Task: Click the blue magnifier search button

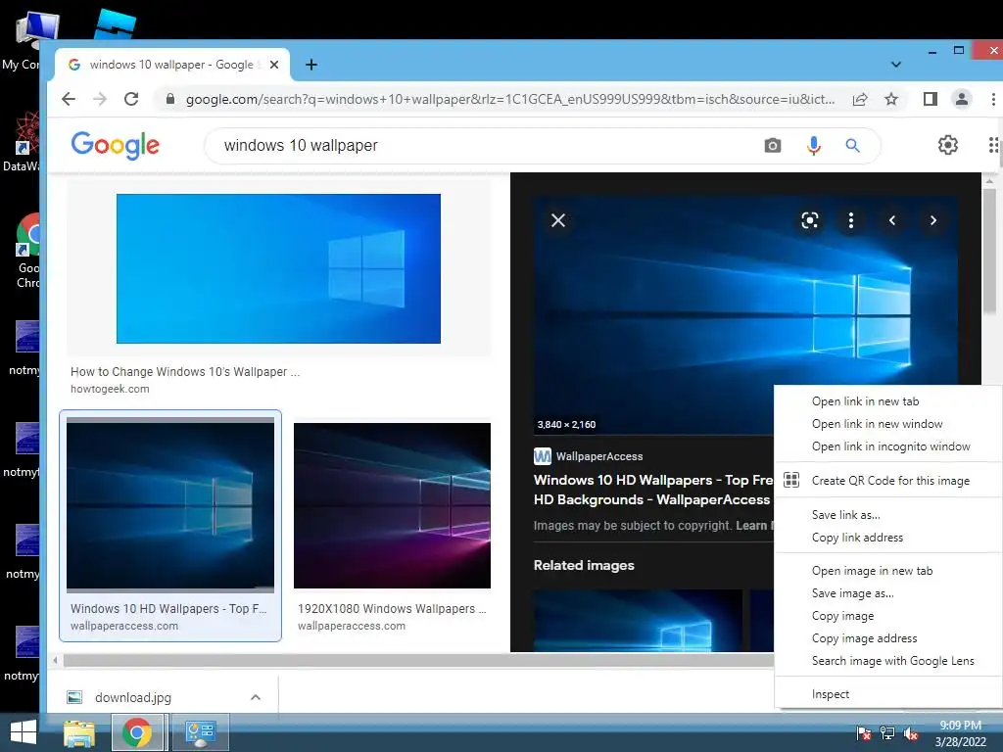Action: 852,146
